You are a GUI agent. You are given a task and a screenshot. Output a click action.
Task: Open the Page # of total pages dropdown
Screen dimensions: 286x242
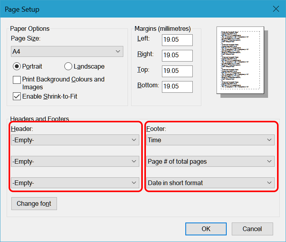click(210, 161)
